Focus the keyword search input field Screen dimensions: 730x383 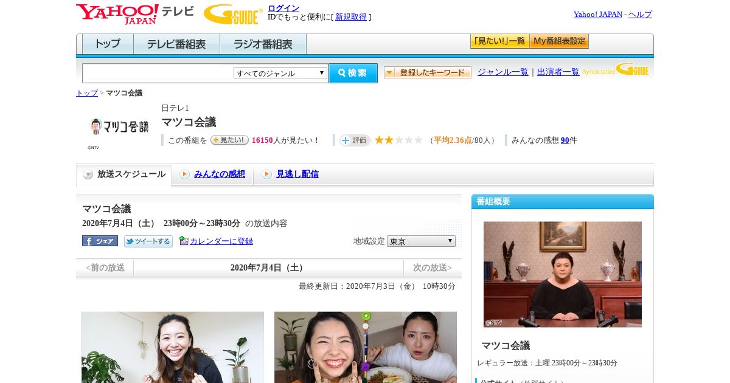click(158, 73)
